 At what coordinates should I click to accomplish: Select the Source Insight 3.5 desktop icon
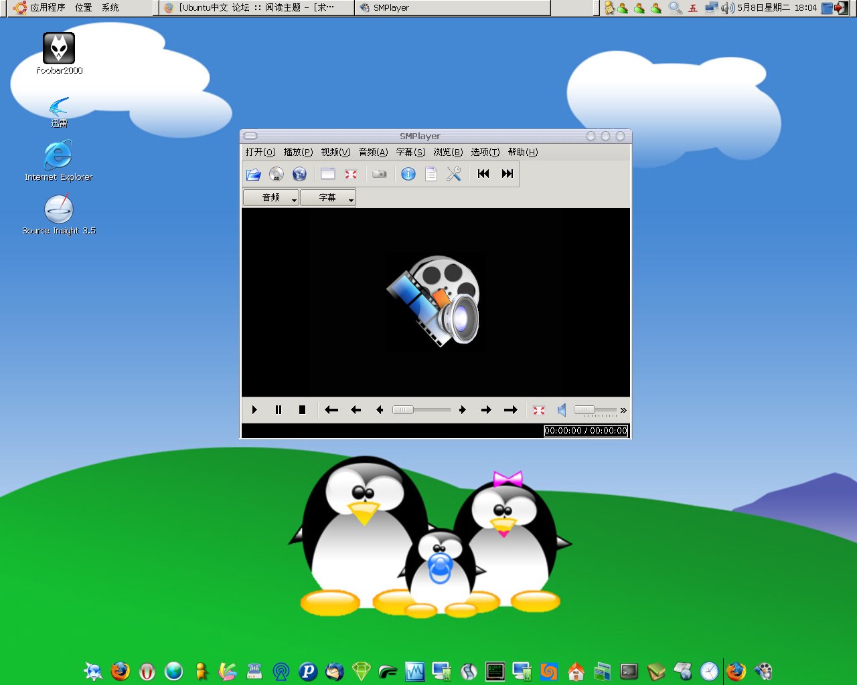click(59, 215)
